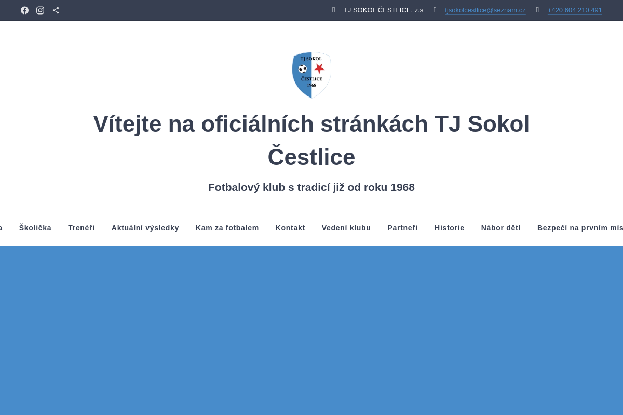This screenshot has height=415, width=623.
Task: Open Kam za fotbalem menu item
Action: [x=227, y=228]
